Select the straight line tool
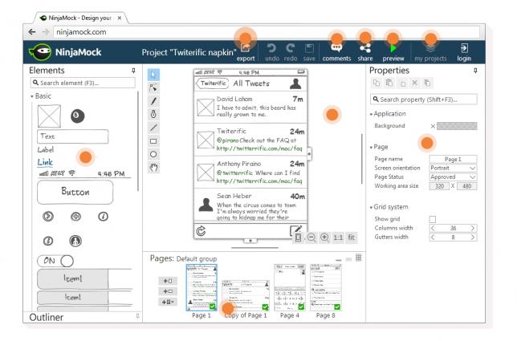Viewport: 517px width, 341px height. point(153,128)
